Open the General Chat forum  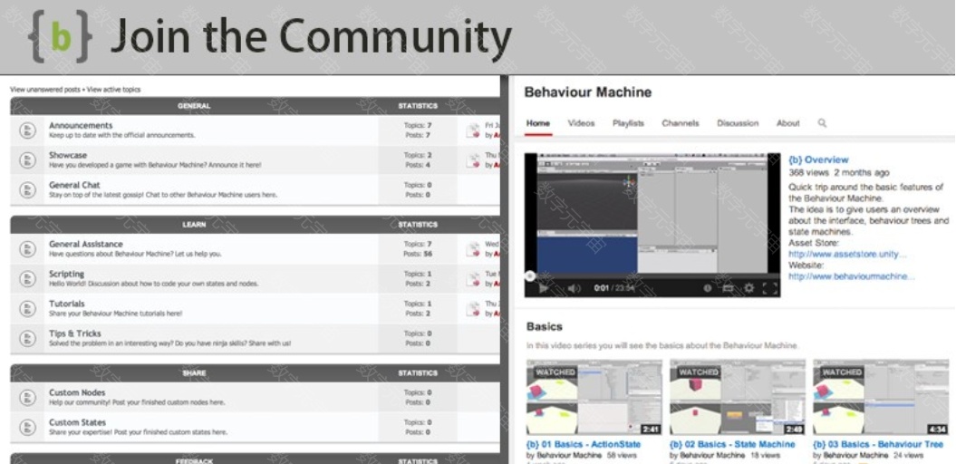click(74, 185)
